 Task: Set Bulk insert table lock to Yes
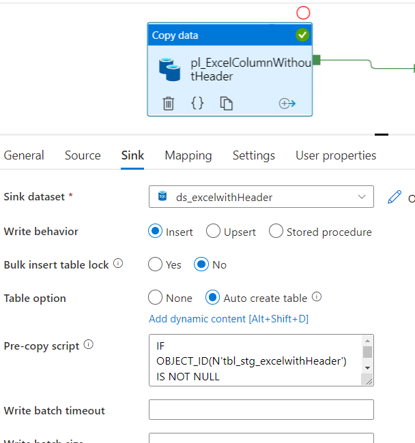pyautogui.click(x=156, y=264)
